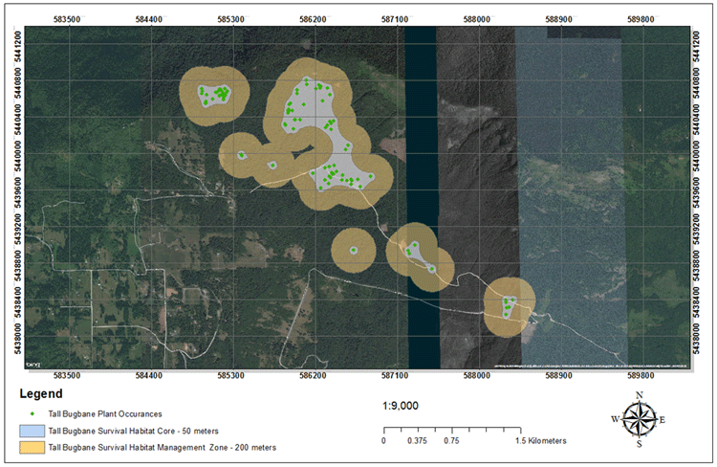Click the compass rose north arrow icon
Screen dimensions: 717x467
click(639, 418)
